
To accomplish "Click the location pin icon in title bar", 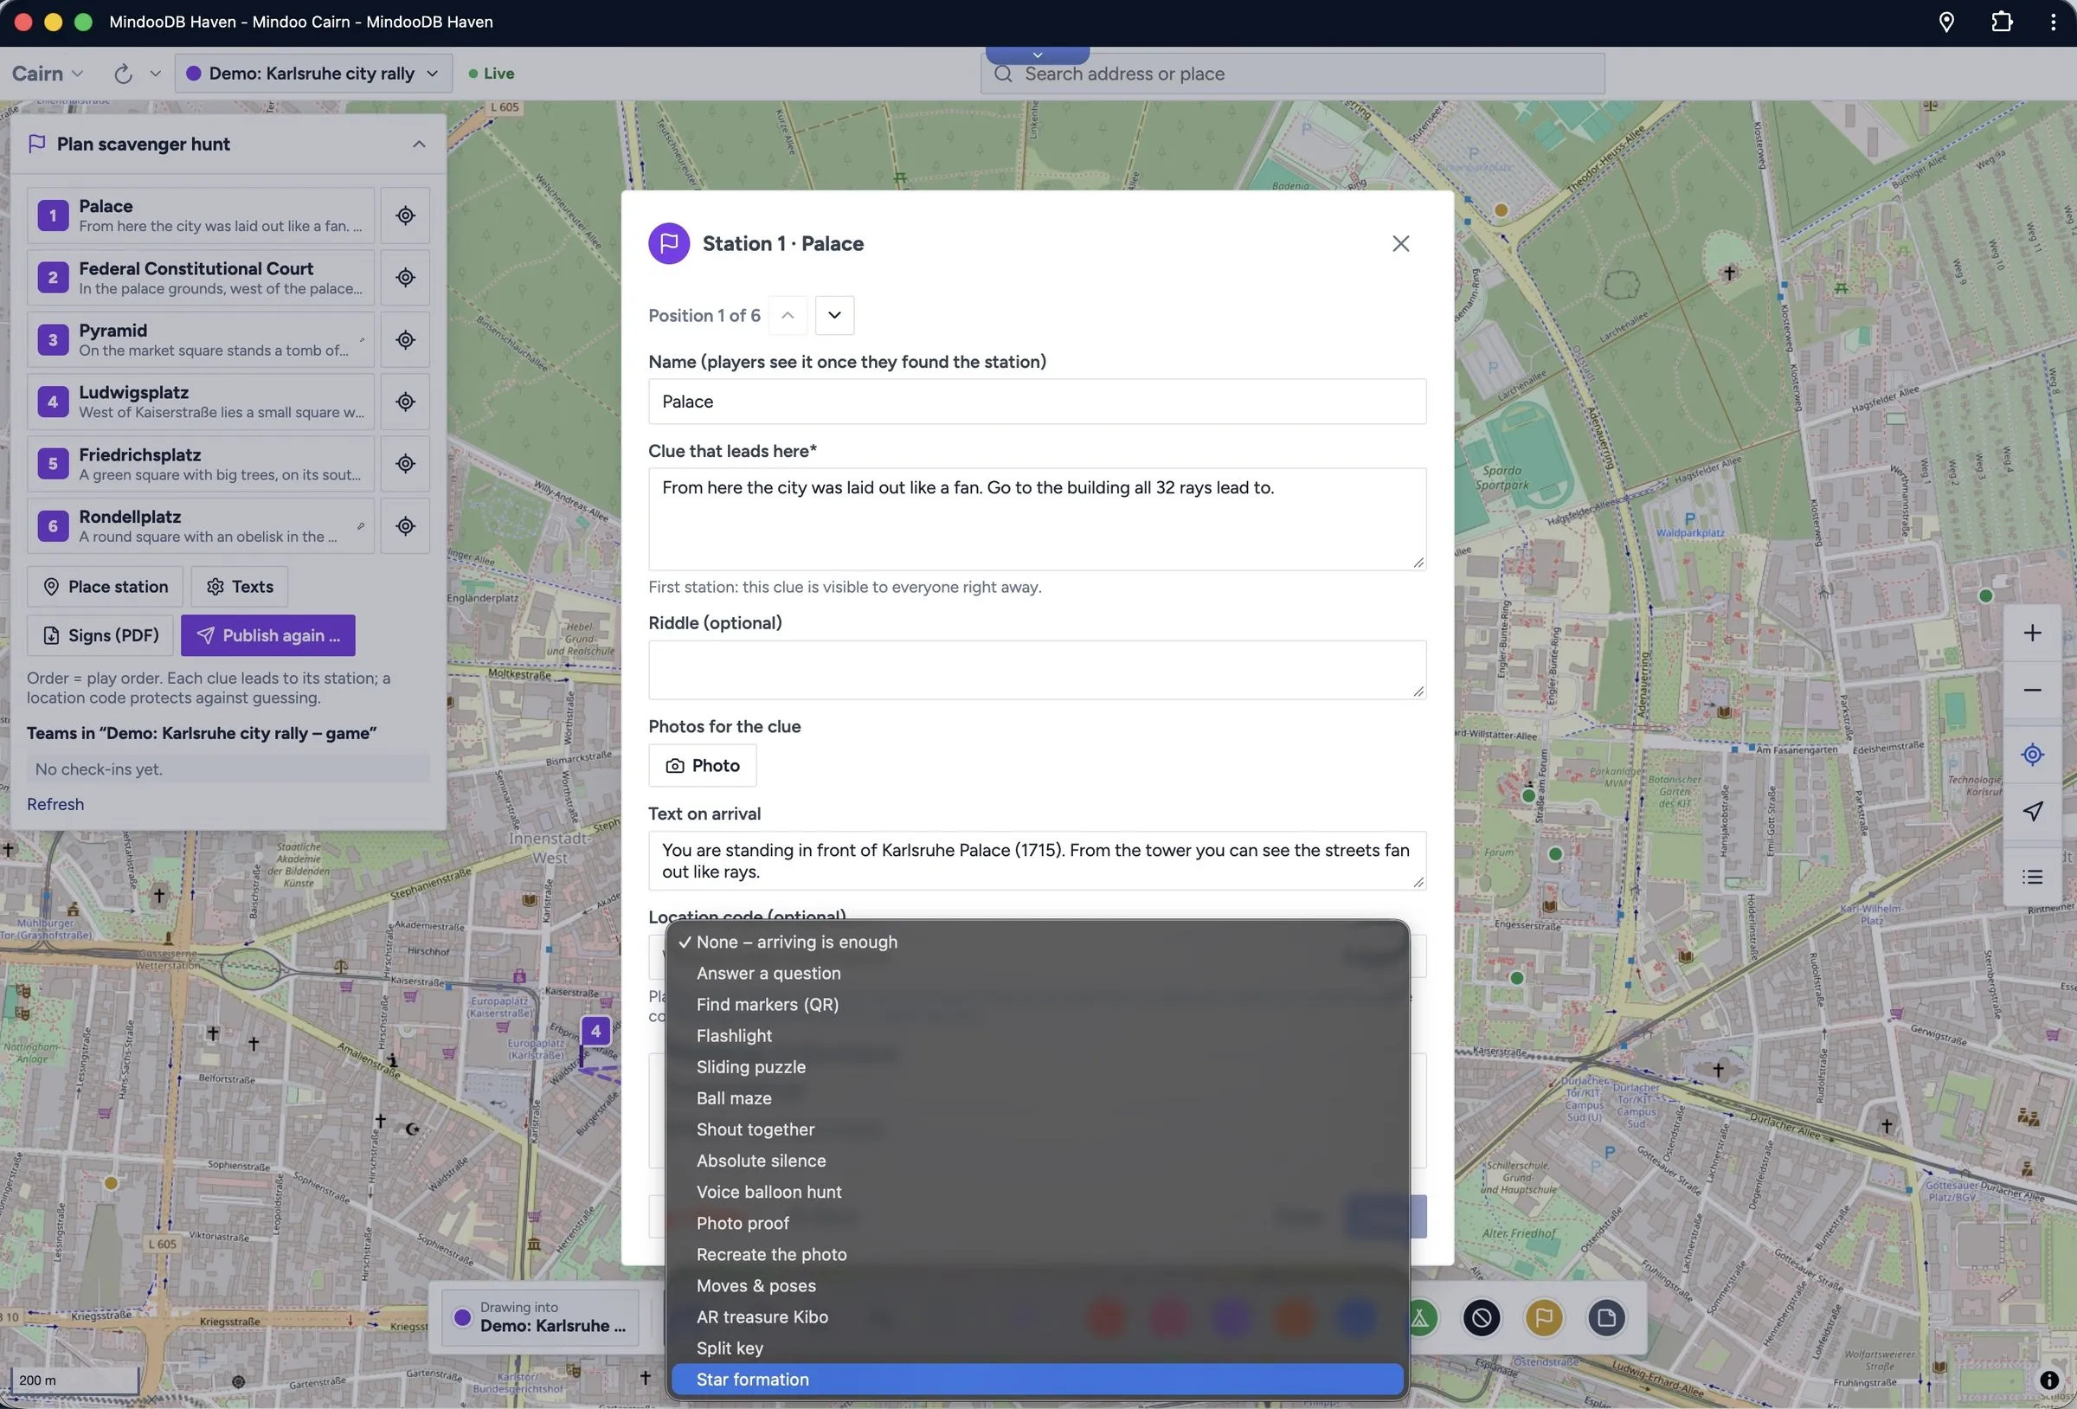I will click(x=1946, y=22).
